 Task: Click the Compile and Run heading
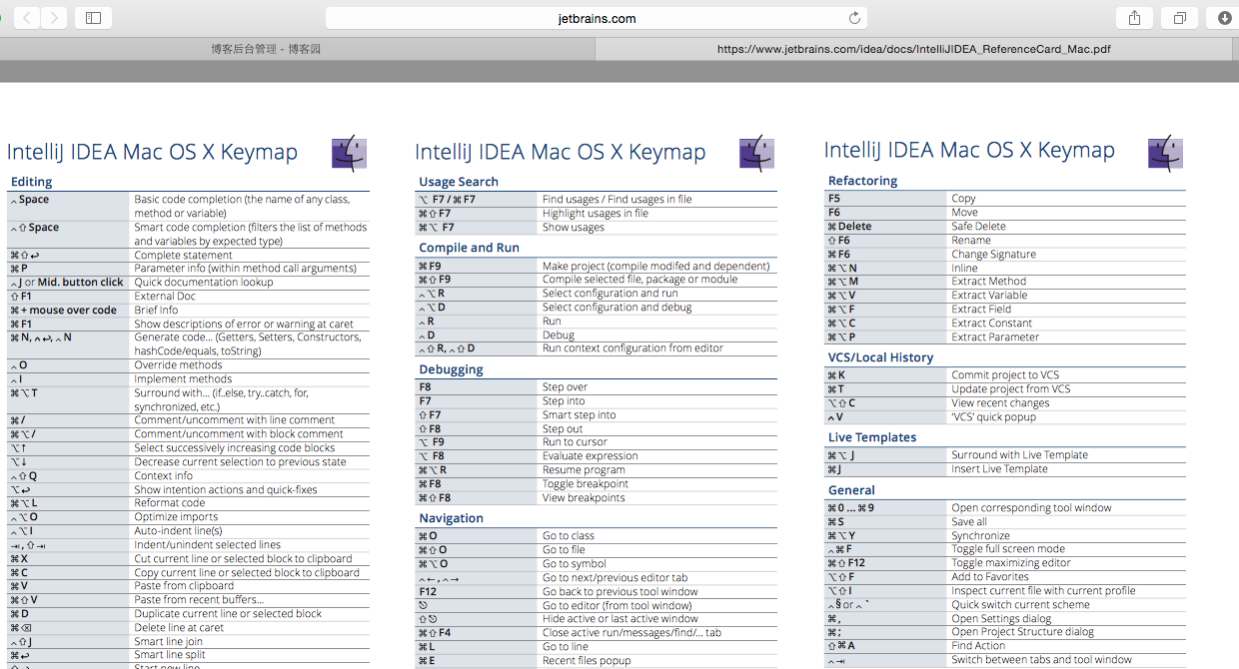click(x=469, y=248)
